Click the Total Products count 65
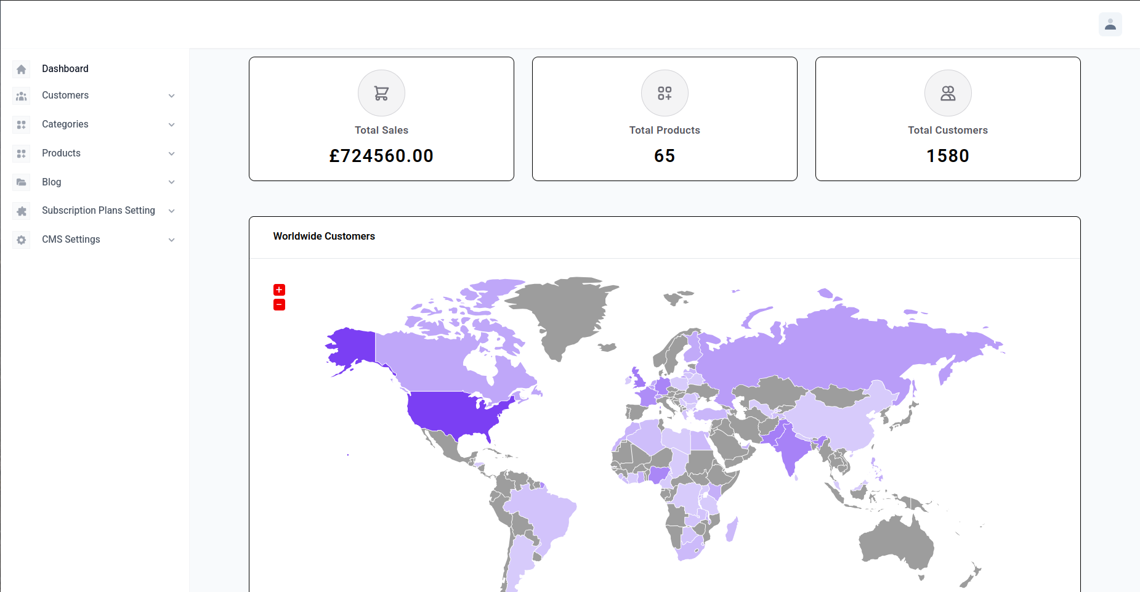 [x=665, y=156]
